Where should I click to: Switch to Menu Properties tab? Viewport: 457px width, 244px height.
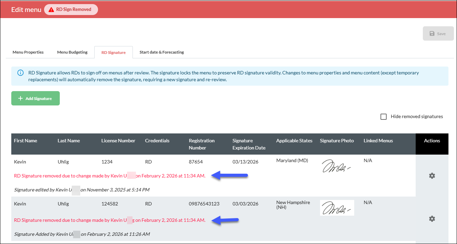click(28, 52)
